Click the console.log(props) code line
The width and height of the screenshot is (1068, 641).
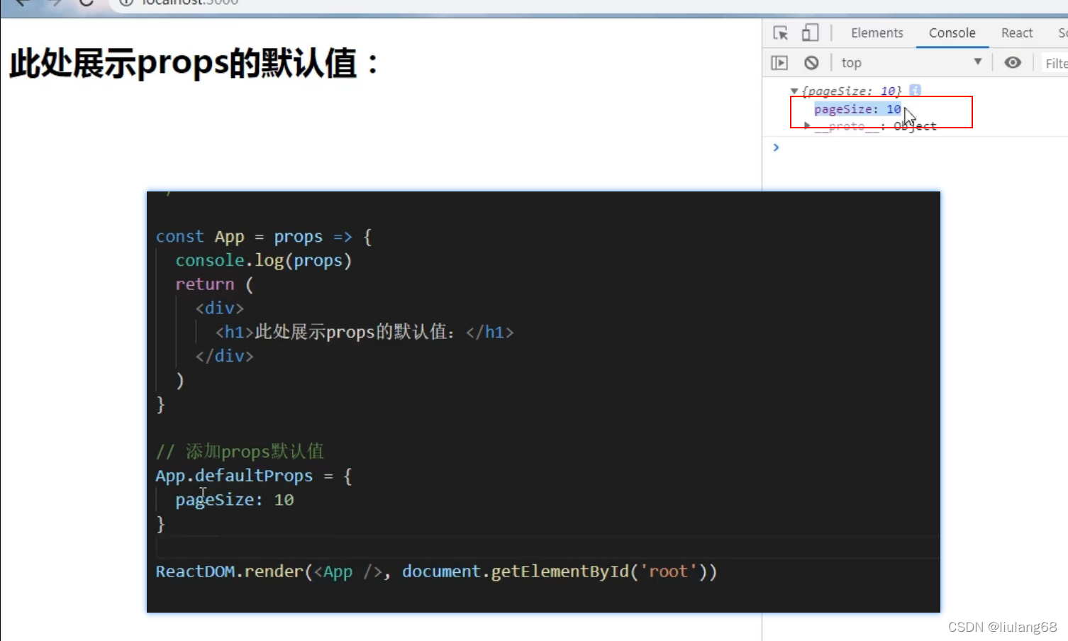263,261
